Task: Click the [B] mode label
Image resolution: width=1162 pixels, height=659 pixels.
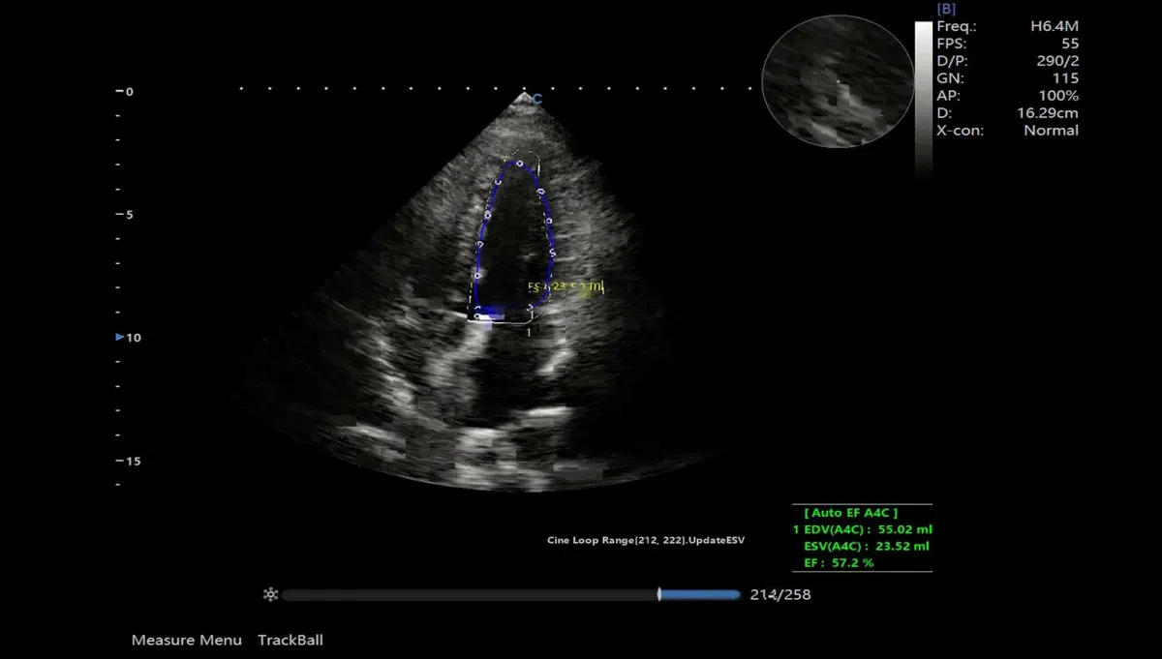Action: point(946,9)
